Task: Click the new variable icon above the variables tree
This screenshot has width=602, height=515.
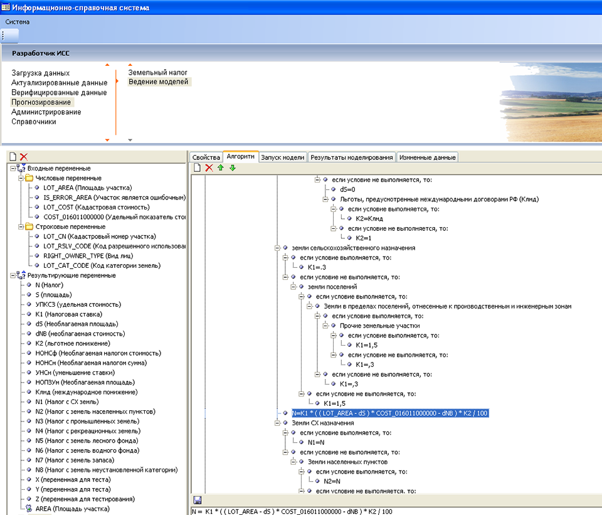Action: 13,157
